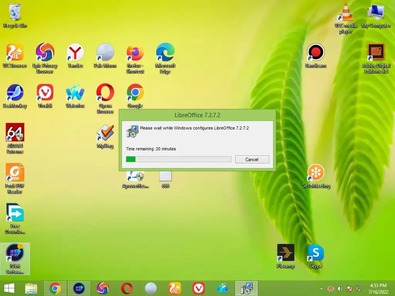
Task: Select the Yandex desktop icon
Action: tap(75, 55)
